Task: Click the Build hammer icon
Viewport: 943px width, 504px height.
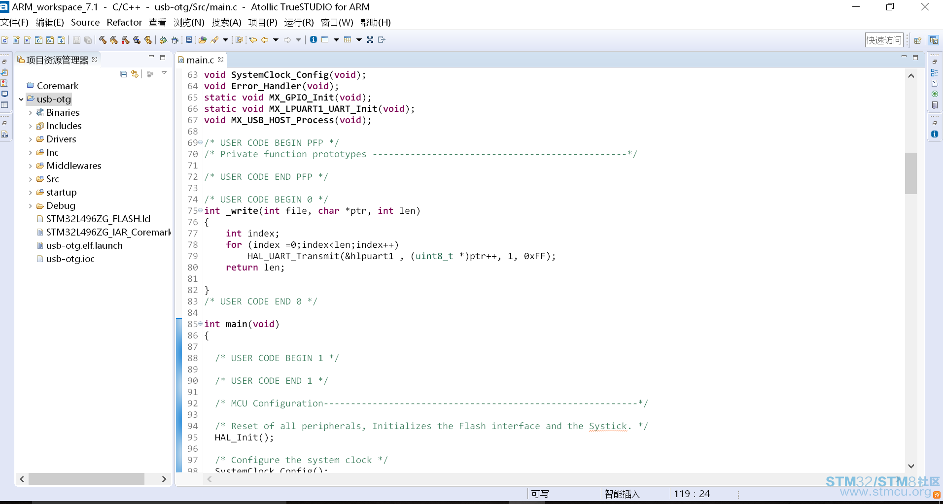Action: (103, 40)
